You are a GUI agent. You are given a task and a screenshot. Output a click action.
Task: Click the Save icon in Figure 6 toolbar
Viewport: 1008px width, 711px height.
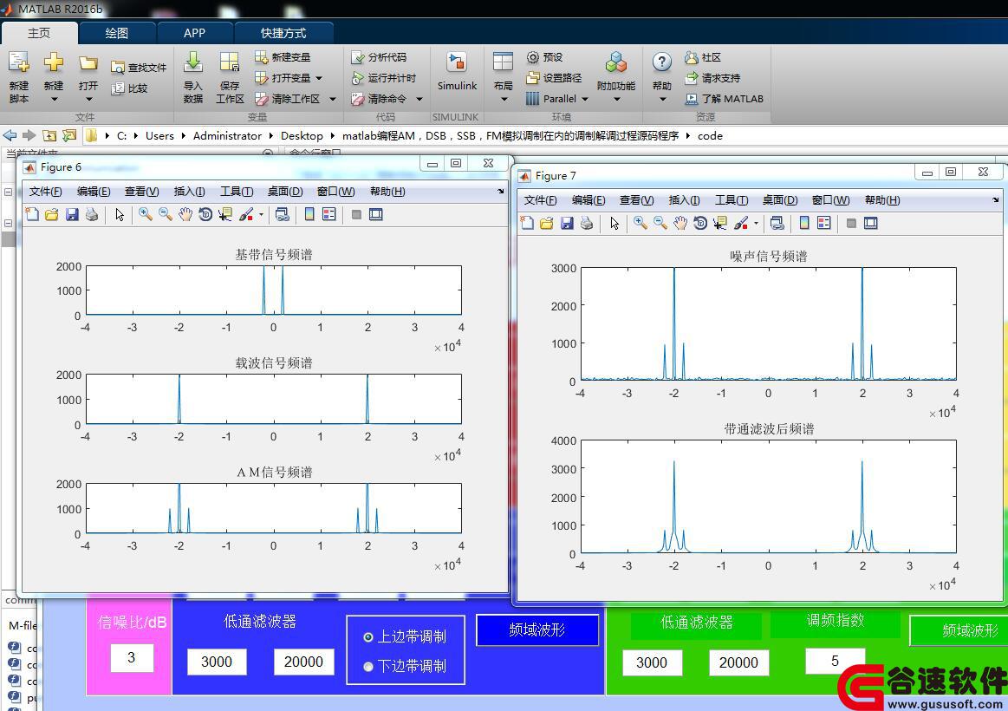72,215
